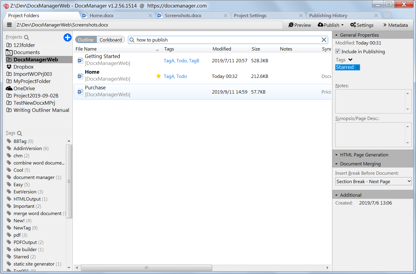Open the hamburger menu icon

(9, 25)
